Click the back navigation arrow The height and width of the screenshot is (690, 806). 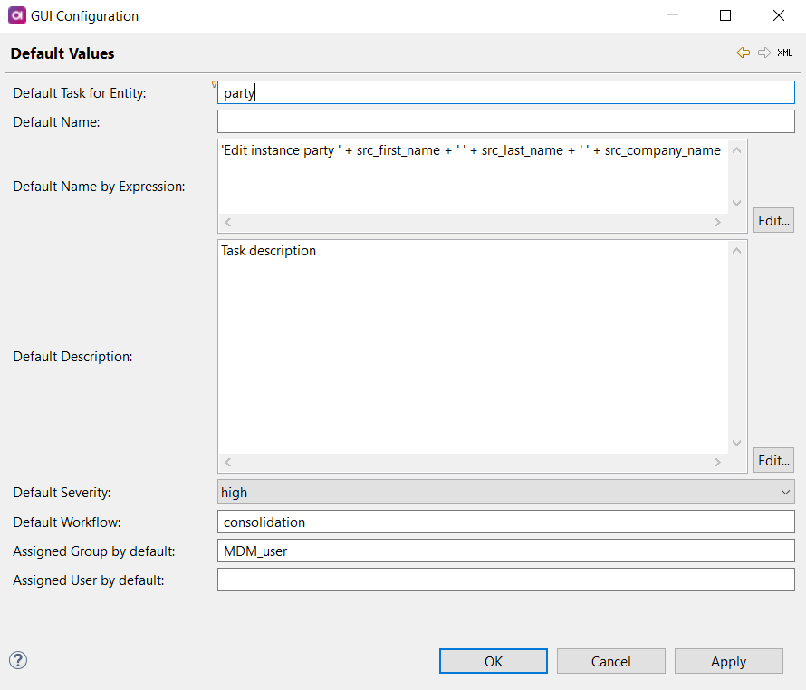point(744,53)
